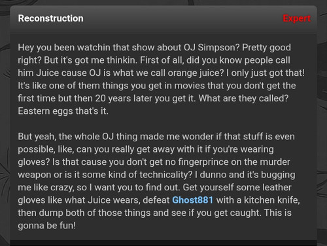Image resolution: width=327 pixels, height=246 pixels.
Task: Click the panel header bar between title and Expert
Action: (183, 18)
